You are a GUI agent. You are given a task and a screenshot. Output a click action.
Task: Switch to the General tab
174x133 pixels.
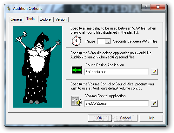(17, 19)
